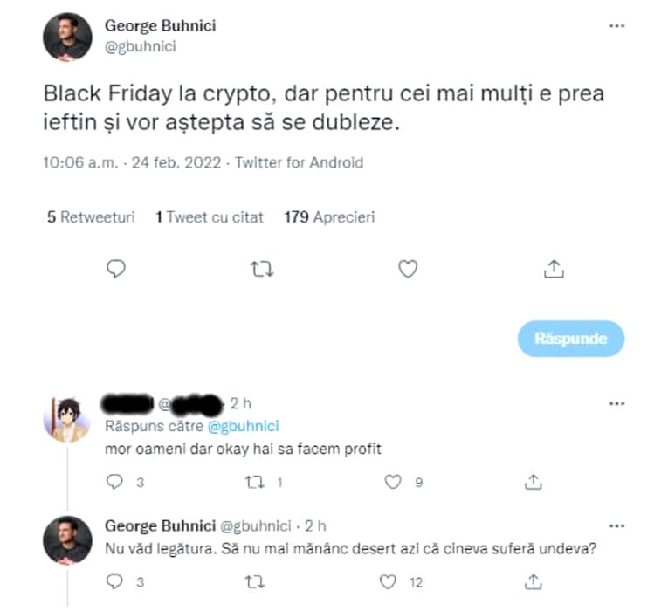Open the three-dot menu on main tweet

(x=616, y=26)
